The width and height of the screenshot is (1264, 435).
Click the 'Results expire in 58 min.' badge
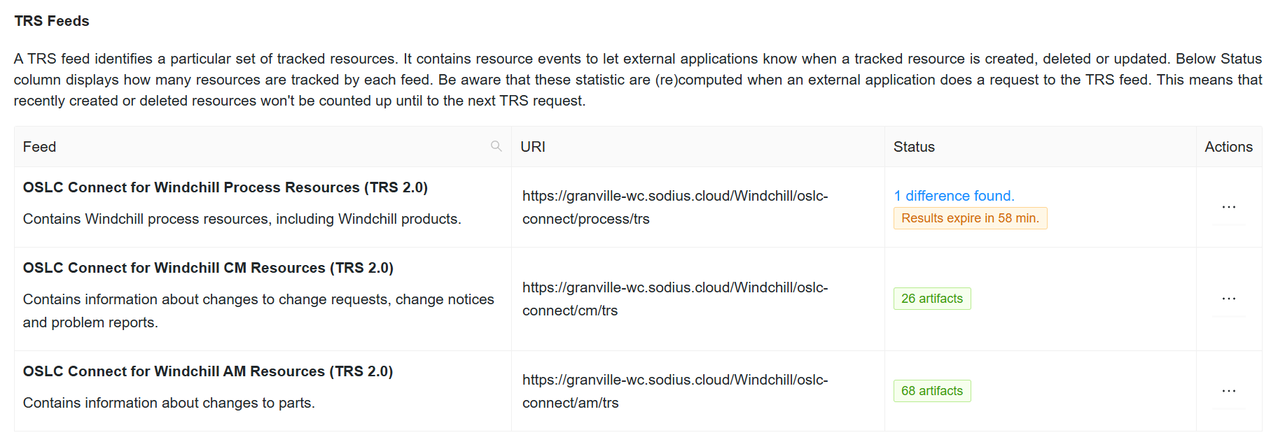pos(970,218)
